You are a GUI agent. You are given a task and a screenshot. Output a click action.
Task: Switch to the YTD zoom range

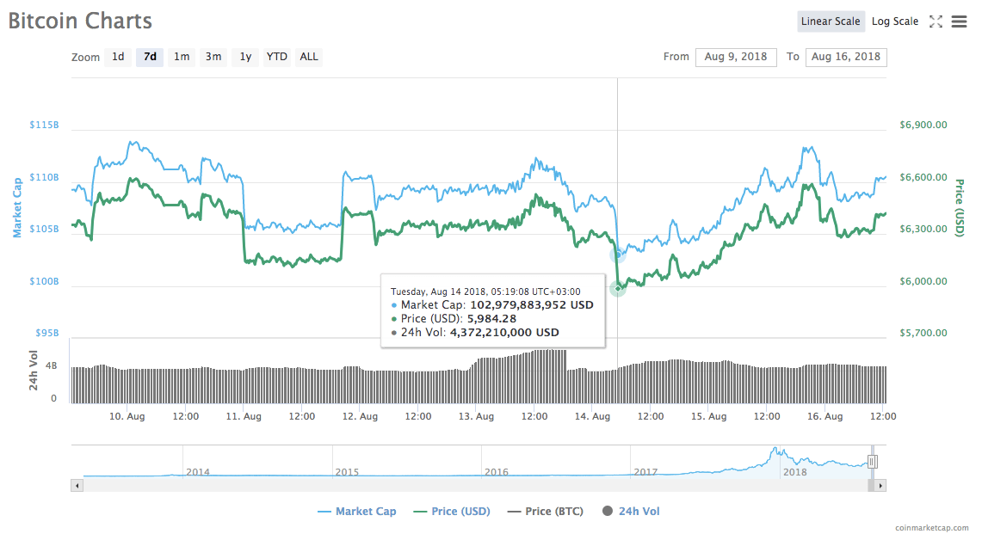[x=276, y=57]
